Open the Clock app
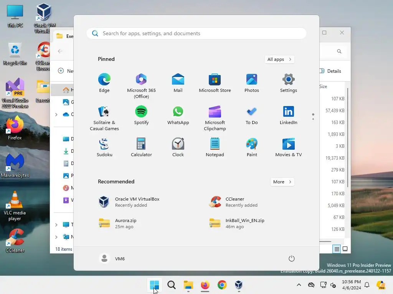Screen dimensions: 393x294 [178, 147]
